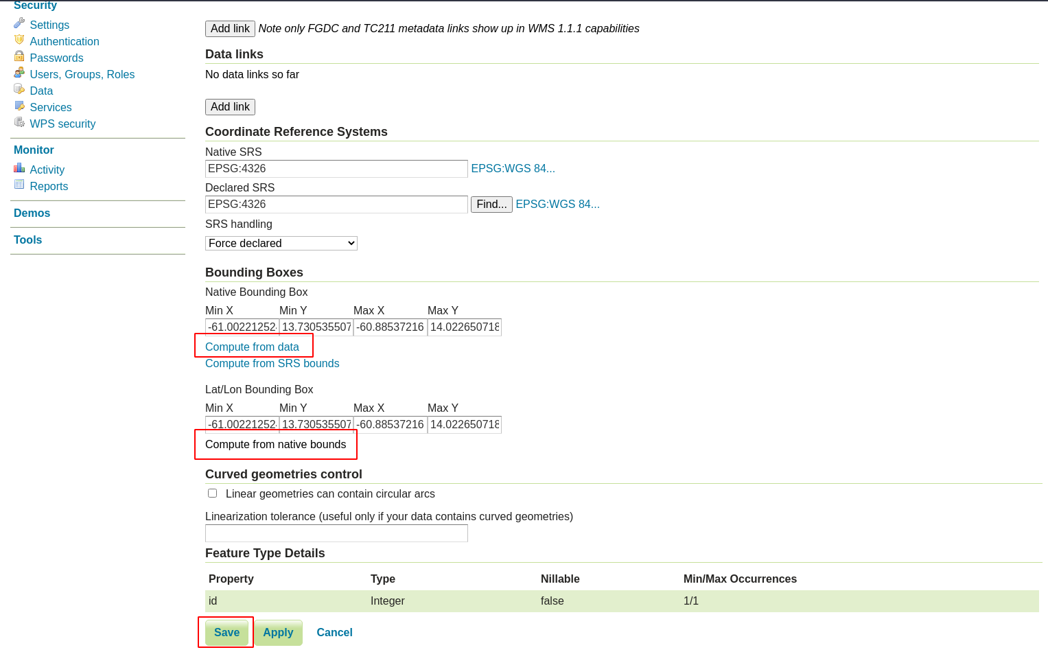Screen dimensions: 1048x652
Task: Click the Users, Groups, Roles icon
Action: tap(19, 73)
